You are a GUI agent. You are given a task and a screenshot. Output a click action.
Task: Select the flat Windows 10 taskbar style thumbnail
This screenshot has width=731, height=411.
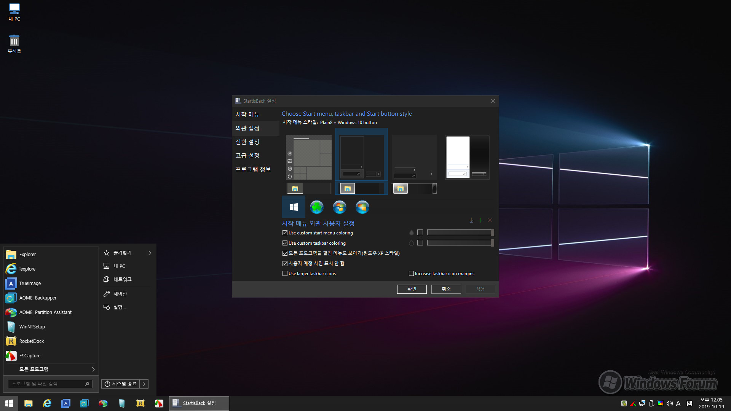point(309,188)
